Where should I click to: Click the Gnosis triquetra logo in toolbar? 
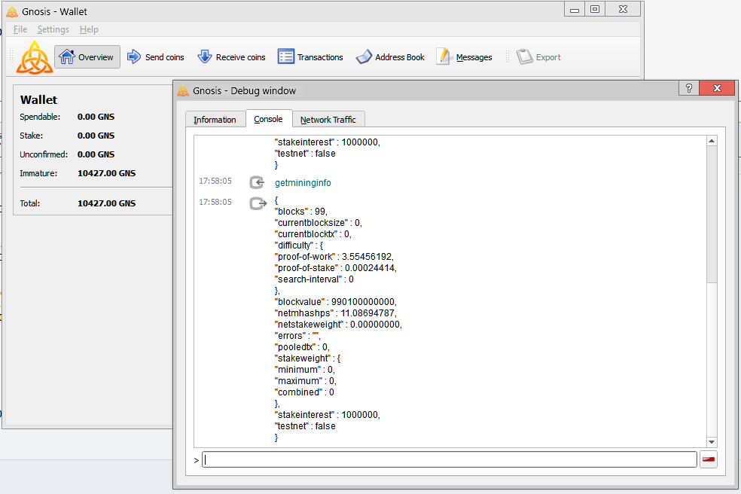[x=34, y=58]
